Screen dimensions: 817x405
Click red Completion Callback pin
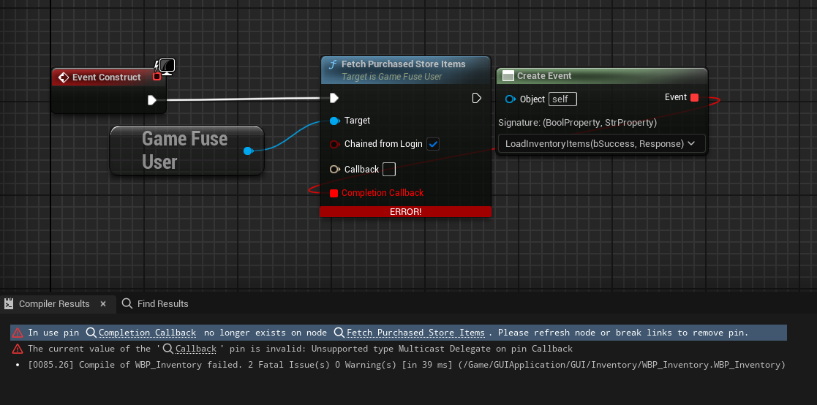tap(334, 193)
